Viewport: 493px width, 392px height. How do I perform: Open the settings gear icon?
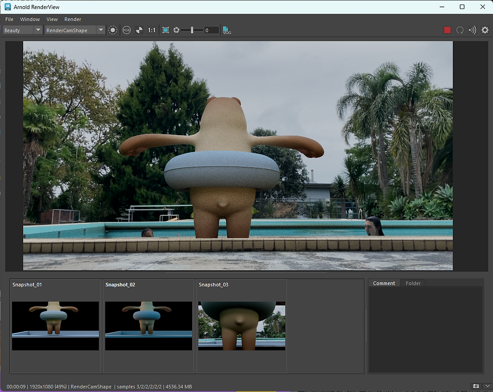[x=485, y=30]
